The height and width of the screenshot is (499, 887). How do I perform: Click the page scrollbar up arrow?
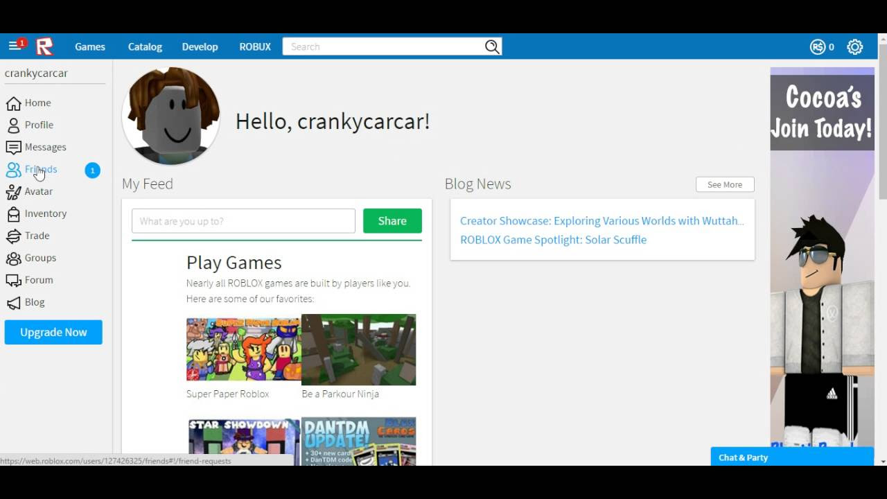tap(882, 39)
